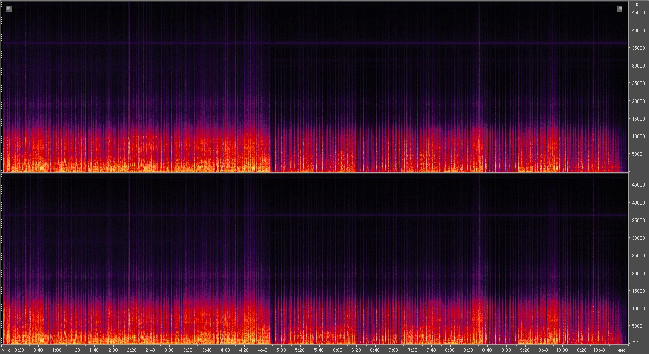This screenshot has width=649, height=354.
Task: Click the 10:40 mark on the time ruler
Action: 599,350
